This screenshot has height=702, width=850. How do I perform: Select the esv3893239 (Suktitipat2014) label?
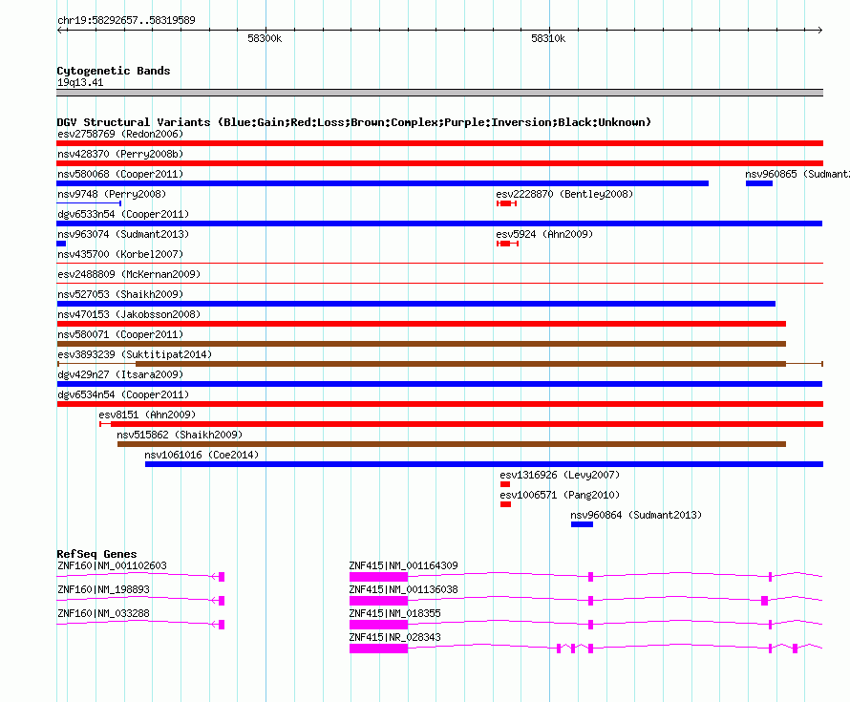pyautogui.click(x=135, y=354)
